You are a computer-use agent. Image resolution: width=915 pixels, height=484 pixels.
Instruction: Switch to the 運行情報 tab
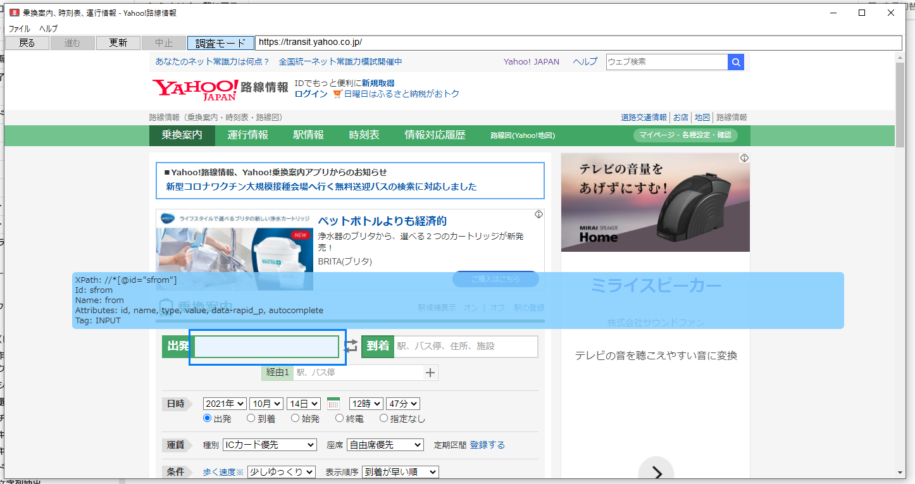click(247, 135)
